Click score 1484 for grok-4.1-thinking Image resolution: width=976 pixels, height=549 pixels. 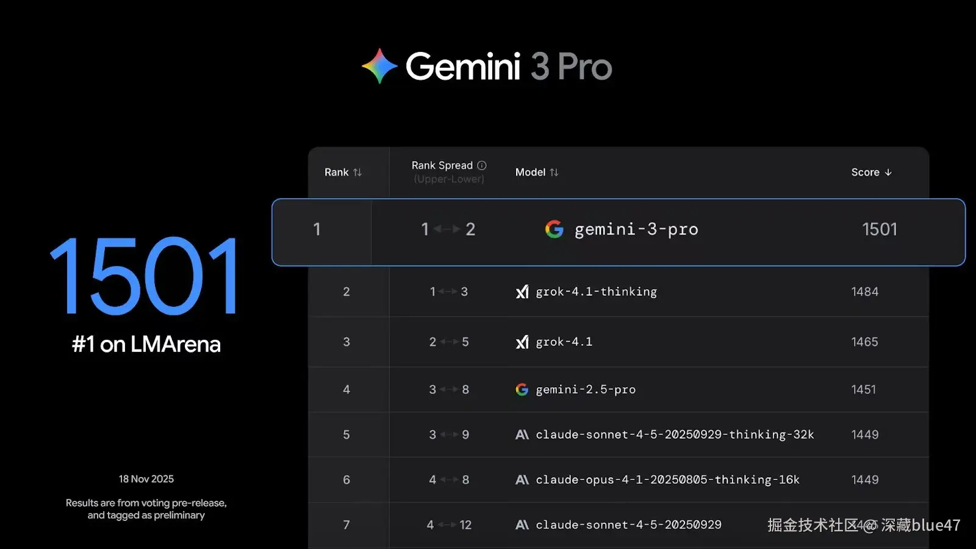[x=865, y=292]
